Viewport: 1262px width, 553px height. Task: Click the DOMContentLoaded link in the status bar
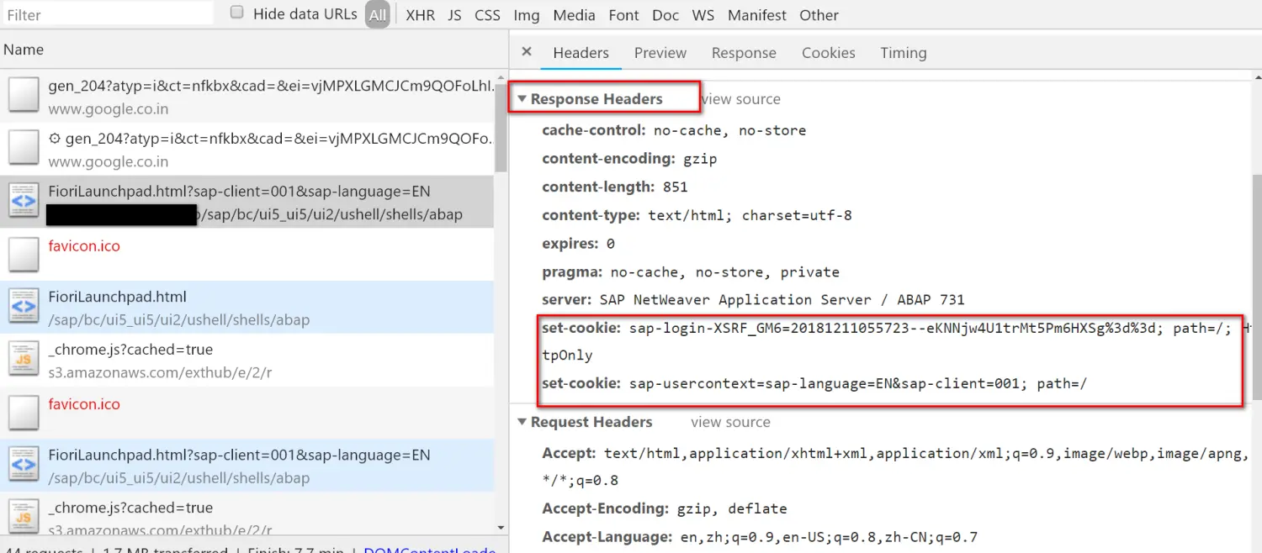pyautogui.click(x=429, y=550)
